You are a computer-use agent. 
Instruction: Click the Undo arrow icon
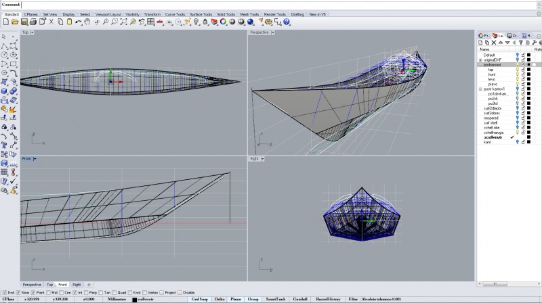(x=79, y=22)
